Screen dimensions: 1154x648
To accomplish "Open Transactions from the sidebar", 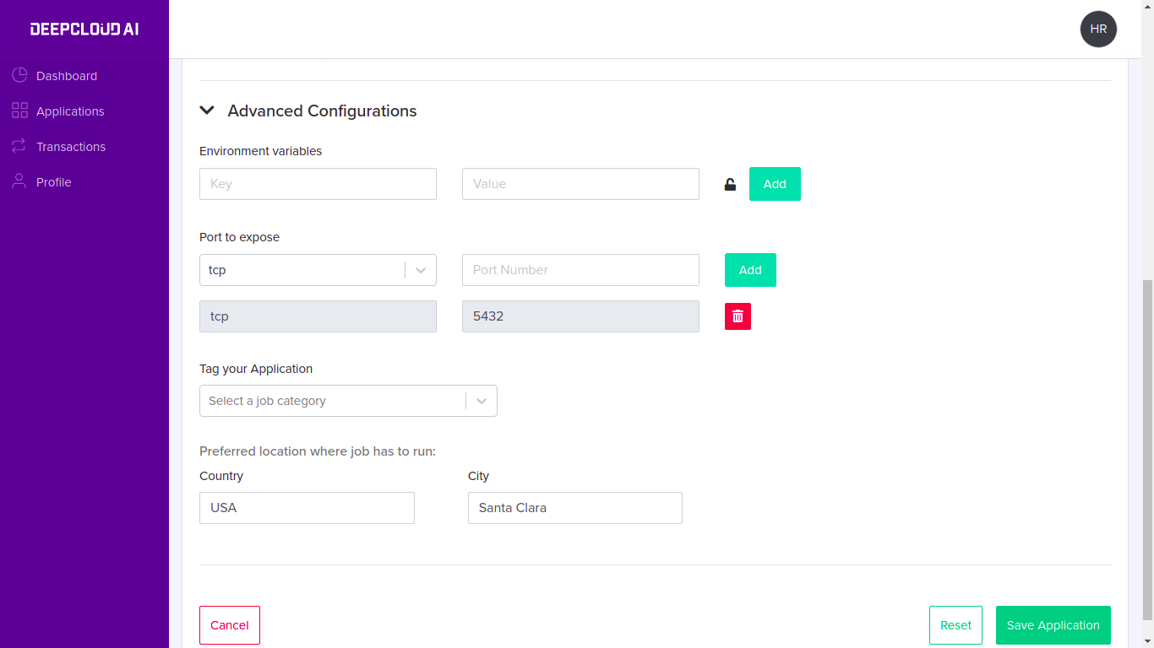I will (x=71, y=147).
